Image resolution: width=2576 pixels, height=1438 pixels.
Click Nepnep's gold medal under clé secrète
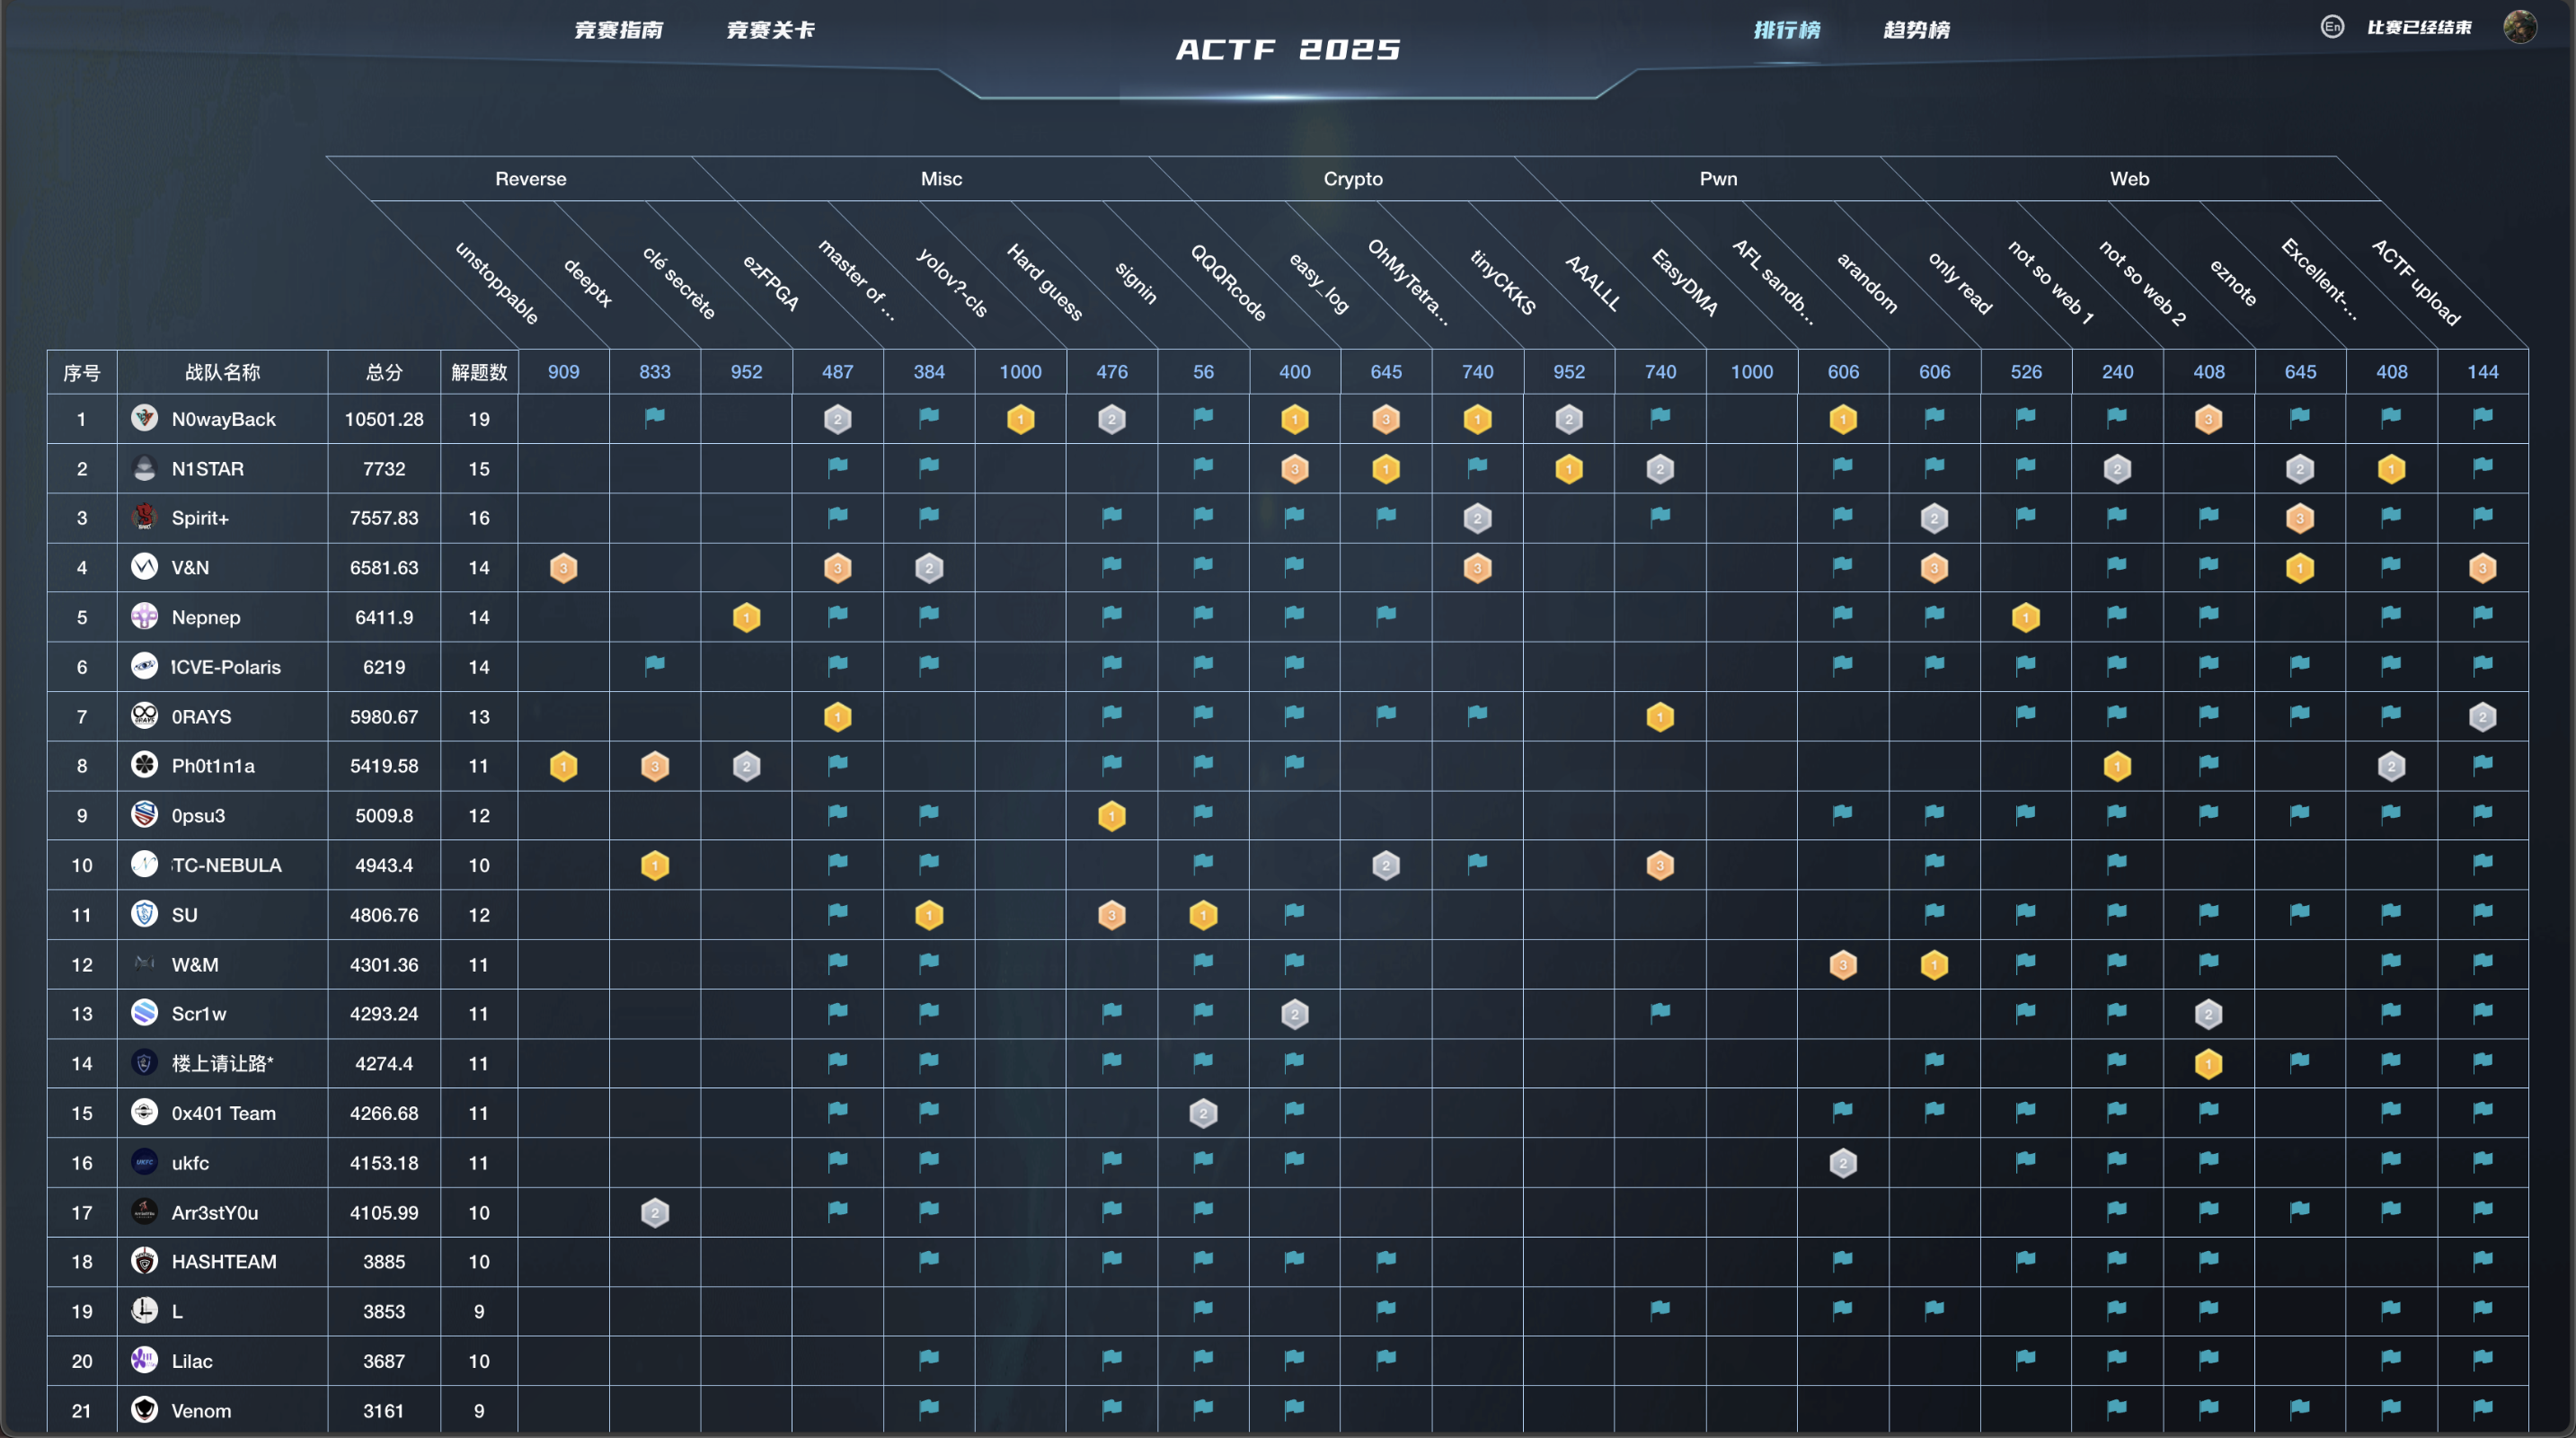(746, 617)
